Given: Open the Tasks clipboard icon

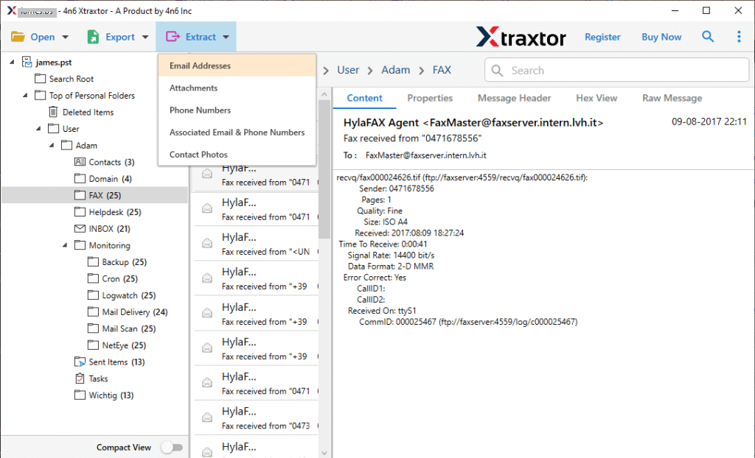Looking at the screenshot, I should tap(79, 378).
